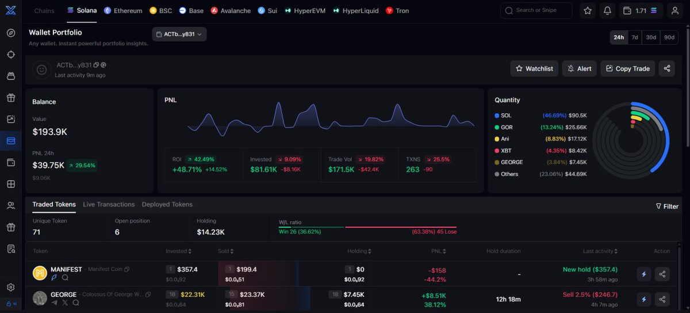Copy the Colossus Of George address icon
Screen dimensions: 690x313
point(148,295)
